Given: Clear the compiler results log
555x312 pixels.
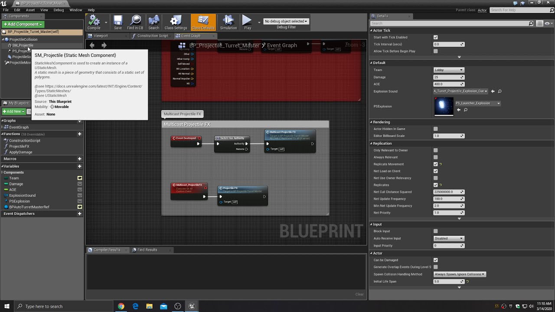Looking at the screenshot, I should tap(359, 294).
